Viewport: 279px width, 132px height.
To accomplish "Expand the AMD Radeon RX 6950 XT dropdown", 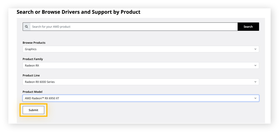I will 141,98.
